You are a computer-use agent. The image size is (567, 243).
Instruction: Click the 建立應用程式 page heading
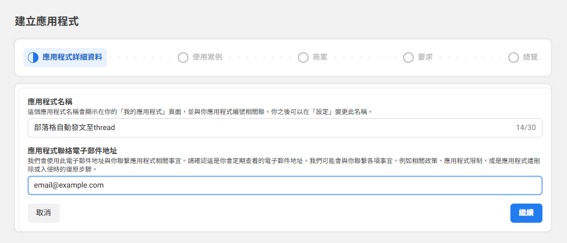47,22
